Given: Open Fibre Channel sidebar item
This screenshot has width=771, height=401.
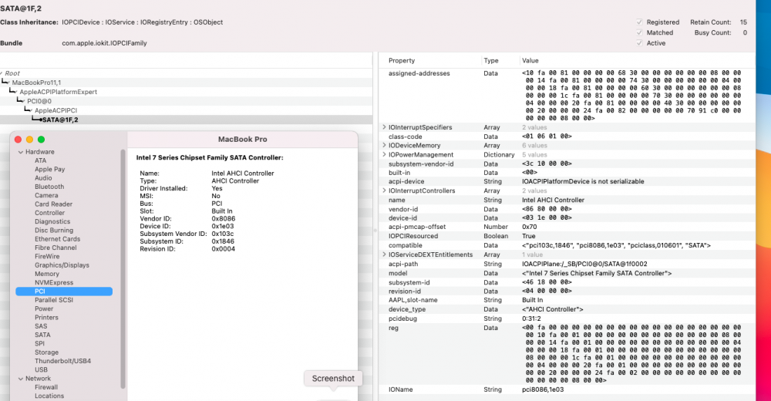Looking at the screenshot, I should pos(56,248).
